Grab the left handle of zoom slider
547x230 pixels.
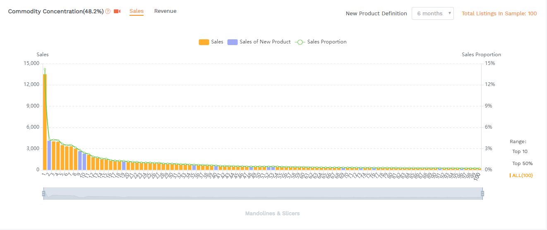[43, 193]
